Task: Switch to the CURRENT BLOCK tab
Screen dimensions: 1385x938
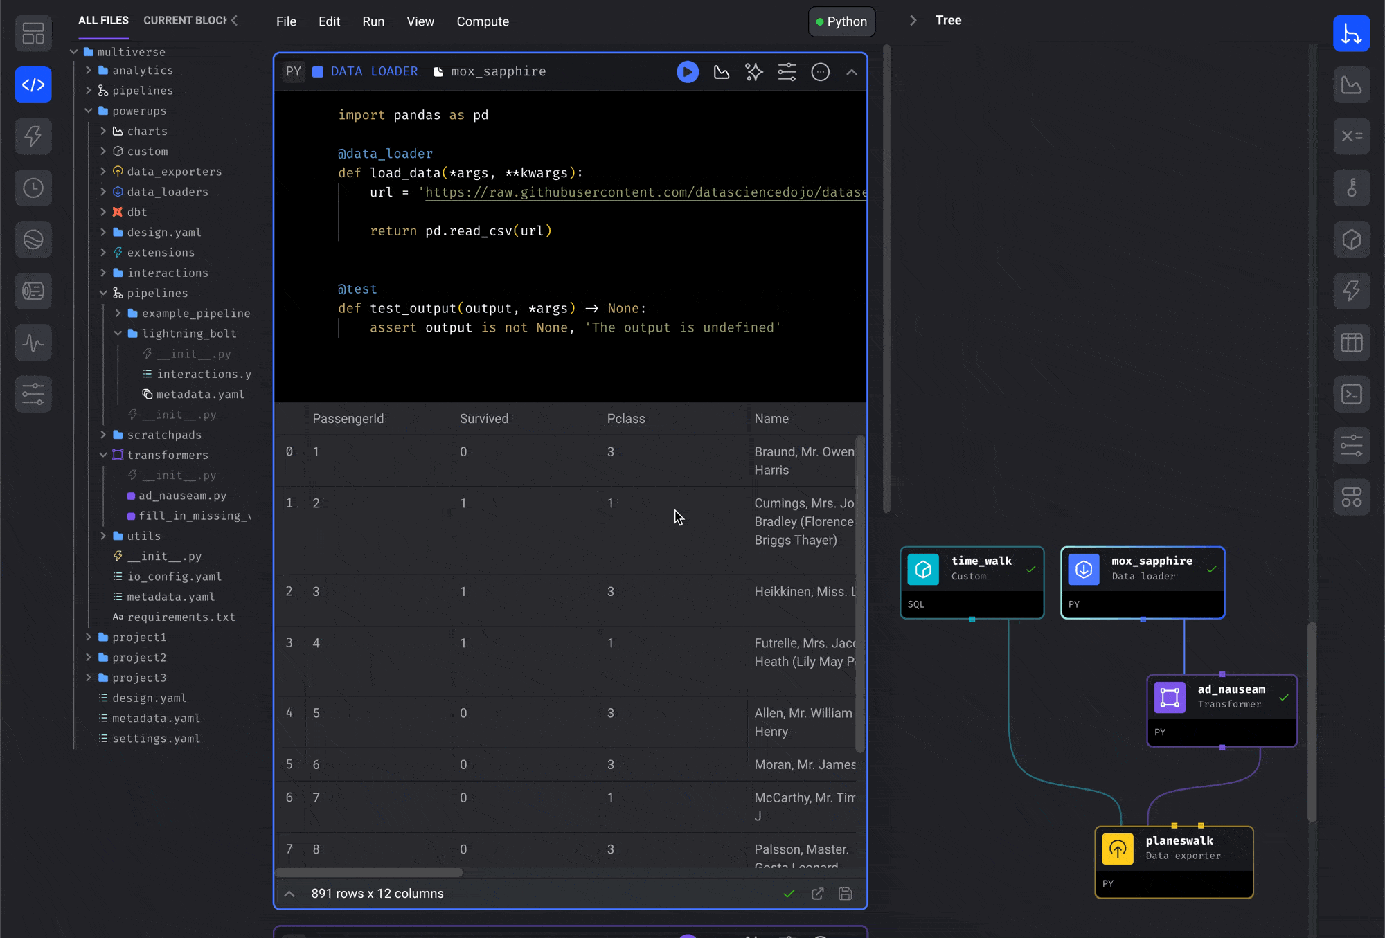Action: pos(185,21)
